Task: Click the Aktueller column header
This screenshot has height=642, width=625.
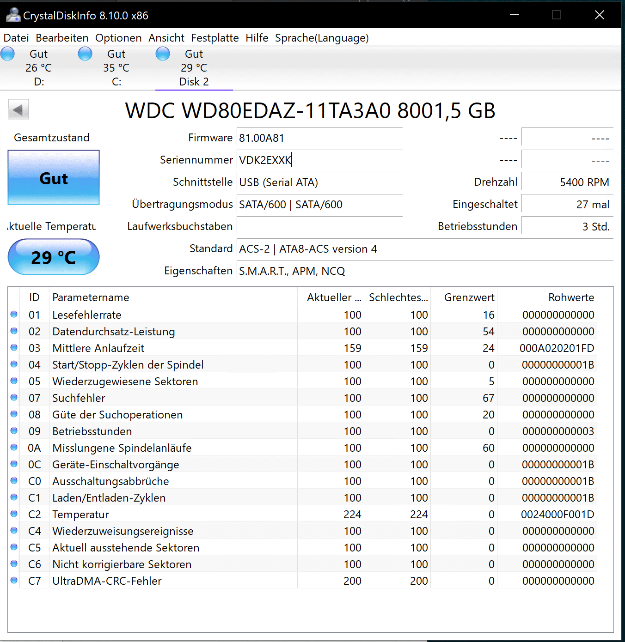Action: 331,297
